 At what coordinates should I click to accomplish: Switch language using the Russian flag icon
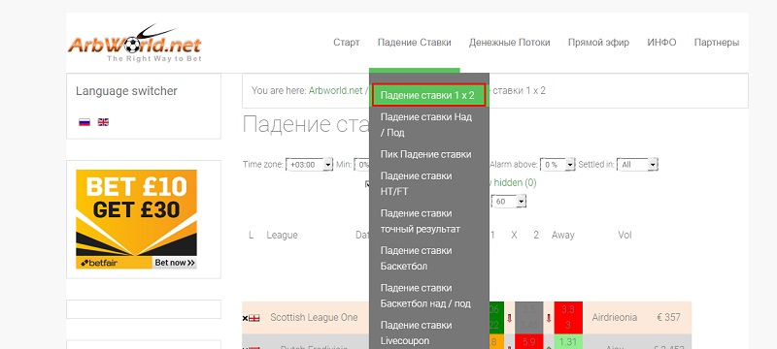pyautogui.click(x=84, y=122)
